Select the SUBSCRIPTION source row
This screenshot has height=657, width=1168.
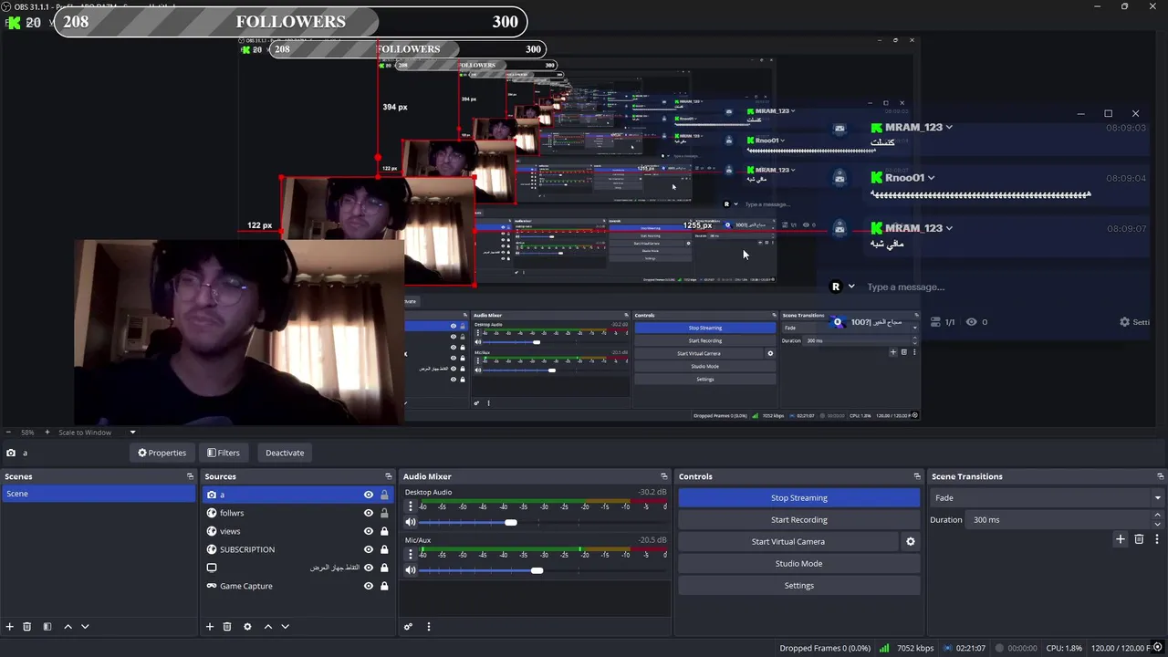[297, 549]
